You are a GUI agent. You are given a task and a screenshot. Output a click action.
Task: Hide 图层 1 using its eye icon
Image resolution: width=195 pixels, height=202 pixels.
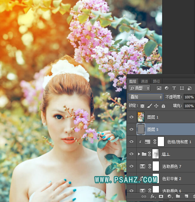tap(132, 117)
